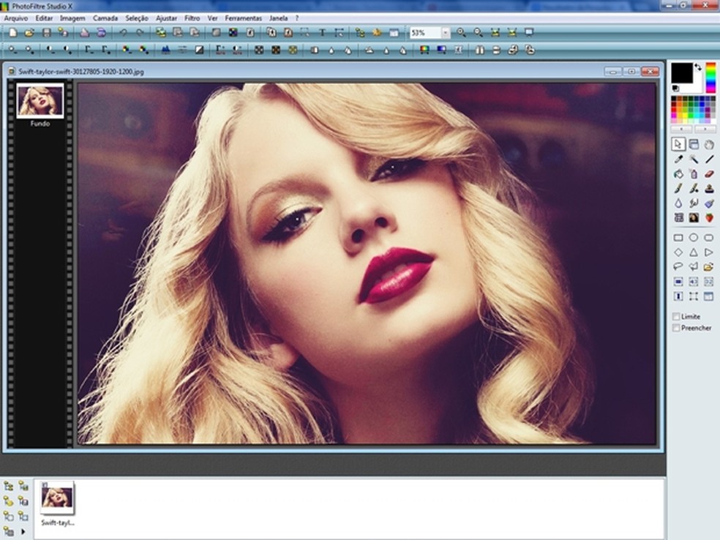Pick the Lasso selection tool
The height and width of the screenshot is (540, 720).
[x=678, y=266]
